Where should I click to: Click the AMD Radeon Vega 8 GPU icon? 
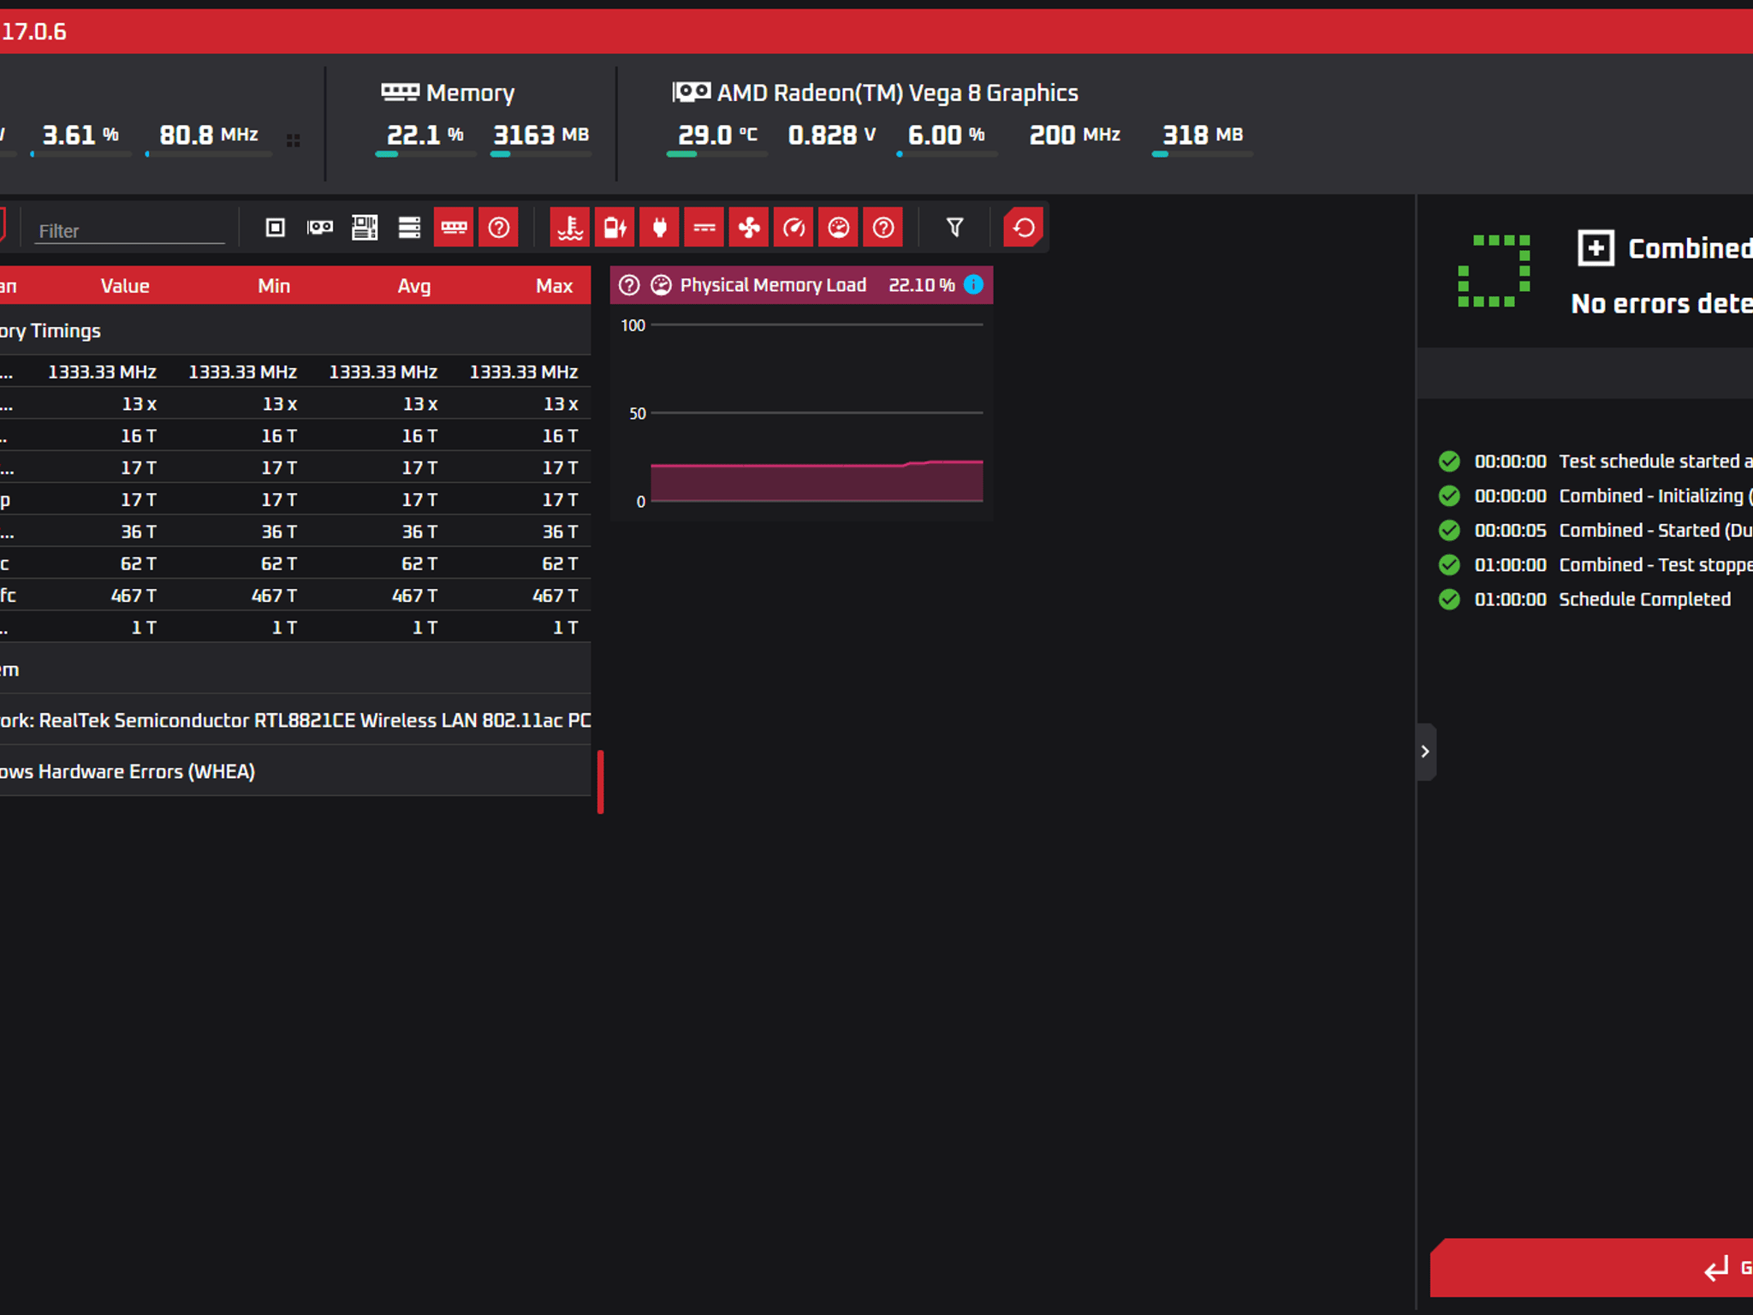pos(692,92)
